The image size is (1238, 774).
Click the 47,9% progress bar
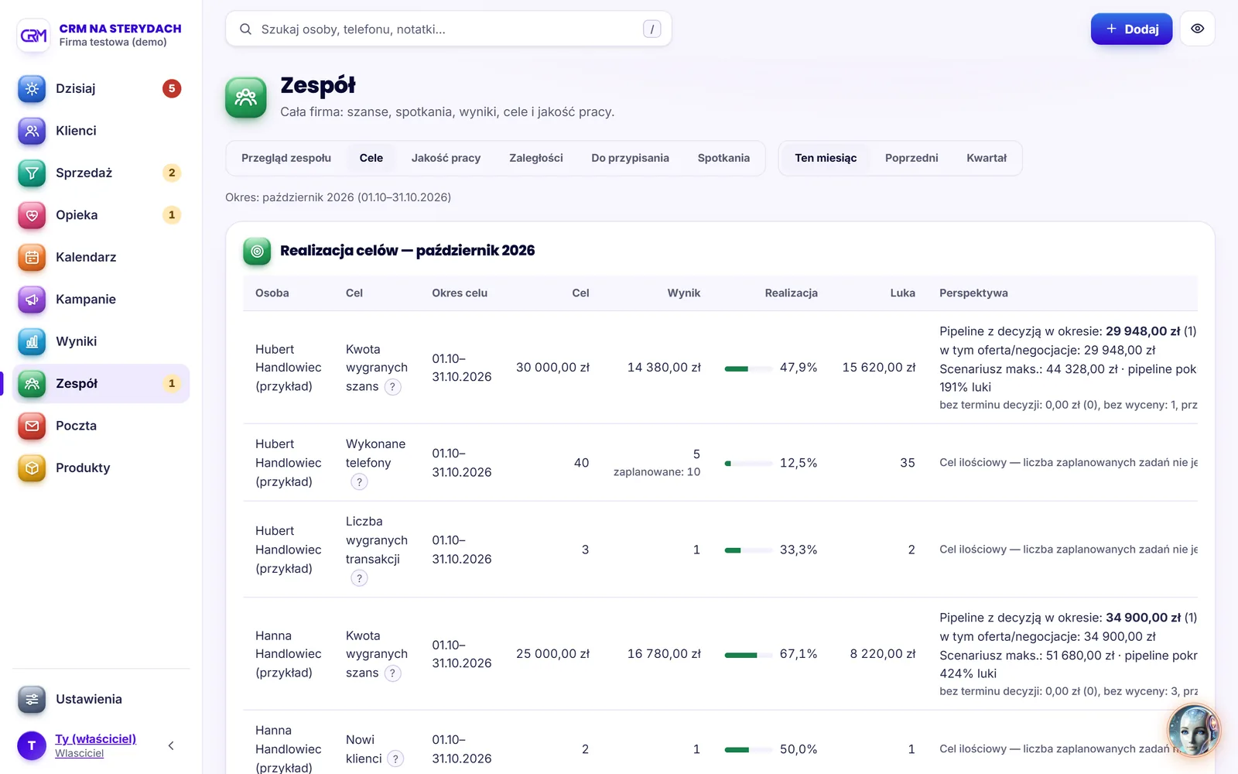pyautogui.click(x=748, y=368)
